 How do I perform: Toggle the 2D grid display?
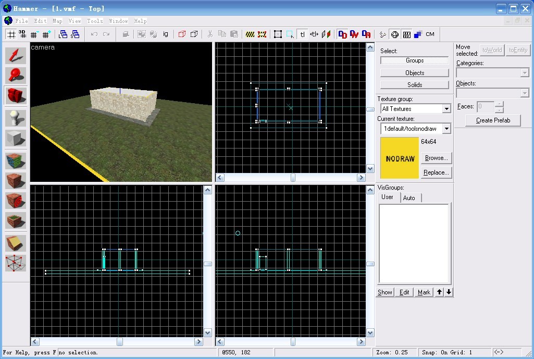[x=10, y=34]
